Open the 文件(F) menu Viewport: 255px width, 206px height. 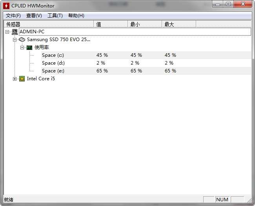13,16
